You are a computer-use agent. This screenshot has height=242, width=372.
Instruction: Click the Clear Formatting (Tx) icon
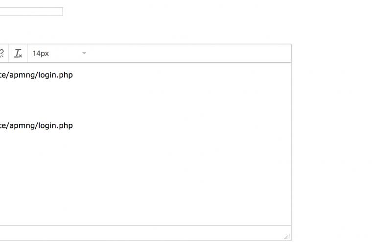click(x=18, y=53)
